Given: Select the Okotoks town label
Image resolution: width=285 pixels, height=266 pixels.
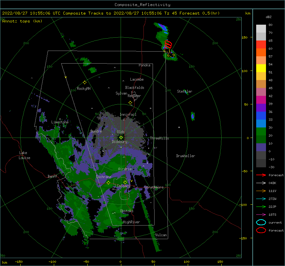Looking at the screenshot, I should click(127, 211).
